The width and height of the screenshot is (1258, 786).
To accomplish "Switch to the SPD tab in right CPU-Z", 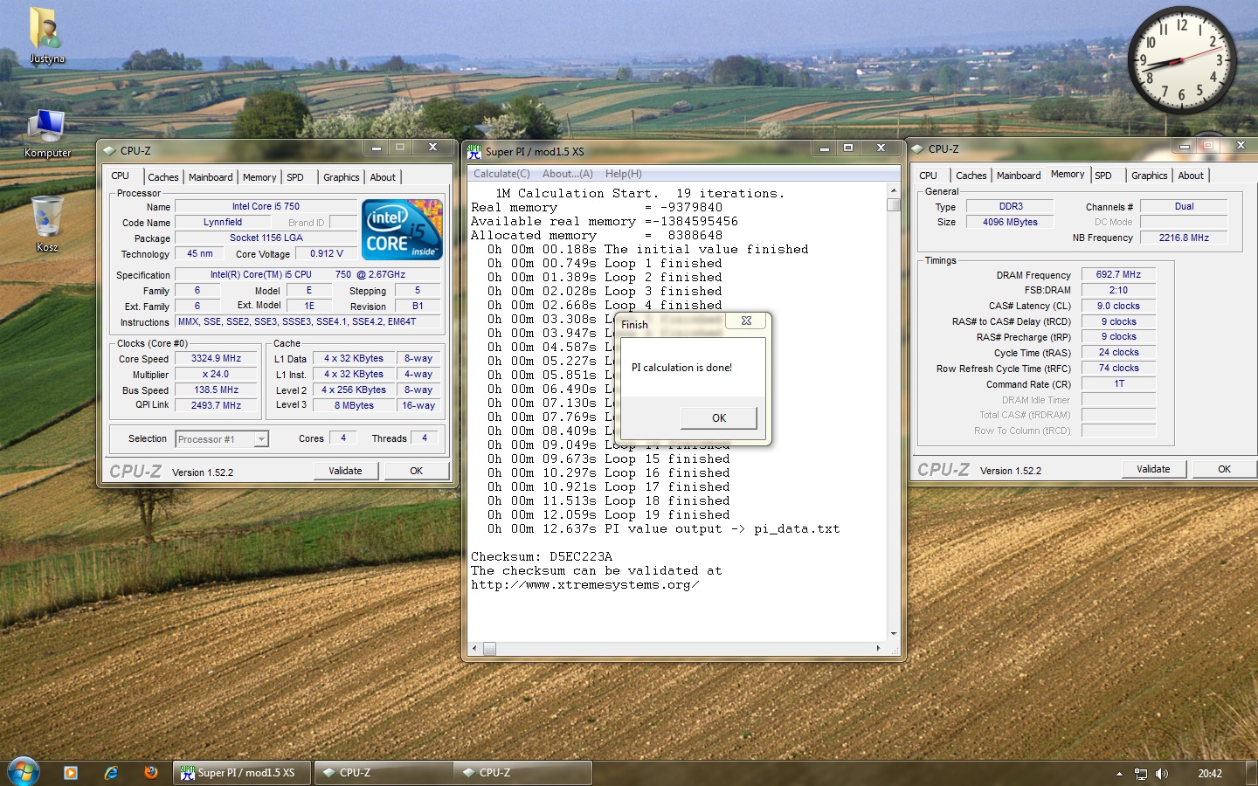I will pyautogui.click(x=1103, y=176).
